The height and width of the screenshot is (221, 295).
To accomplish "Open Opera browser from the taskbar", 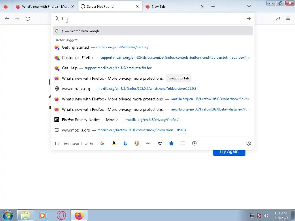I will (x=61, y=215).
